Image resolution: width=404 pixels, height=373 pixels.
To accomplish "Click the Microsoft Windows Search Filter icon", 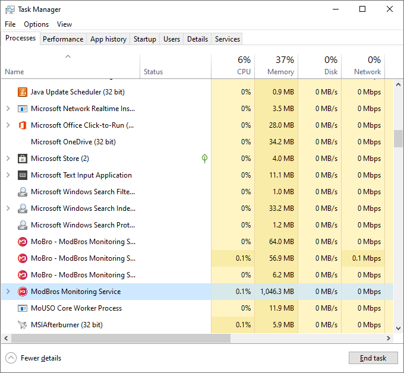I will pyautogui.click(x=23, y=192).
